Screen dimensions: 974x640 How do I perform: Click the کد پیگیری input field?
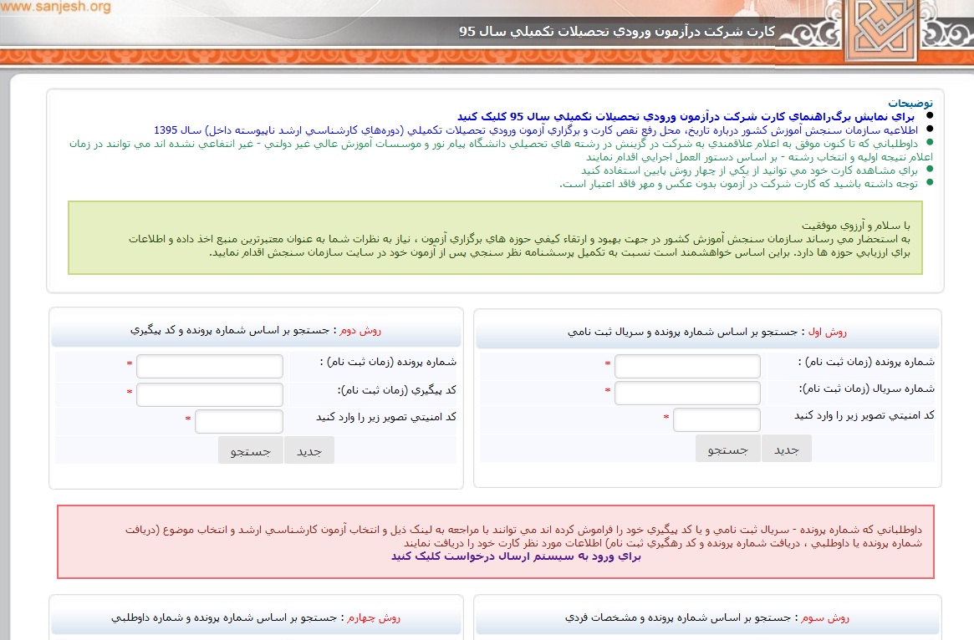point(209,394)
